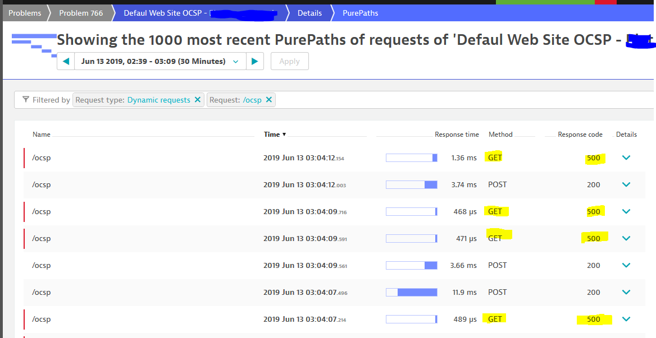
Task: Sort by Response code column header
Action: 580,135
